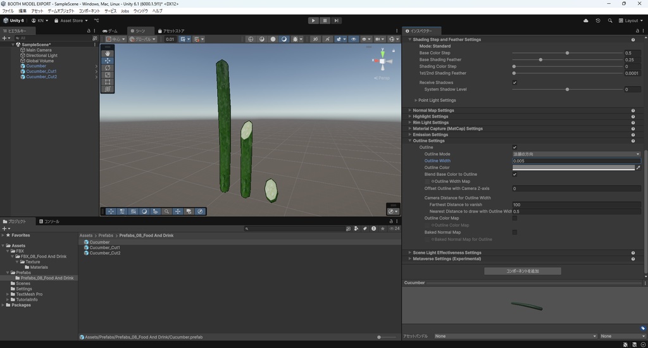This screenshot has height=348, width=648.
Task: Select the Rect transform tool
Action: [108, 82]
